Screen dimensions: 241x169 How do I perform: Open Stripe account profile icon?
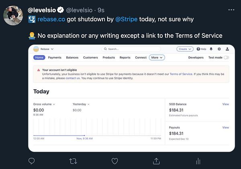(227, 49)
